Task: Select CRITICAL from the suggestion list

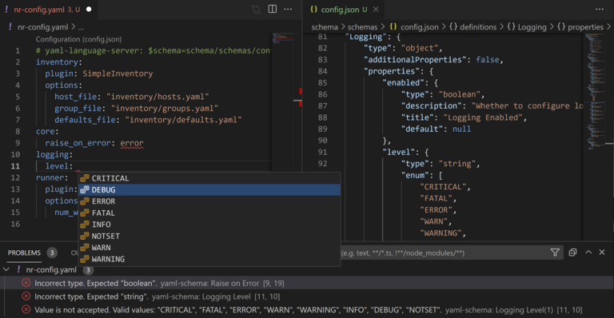Action: pyautogui.click(x=209, y=178)
